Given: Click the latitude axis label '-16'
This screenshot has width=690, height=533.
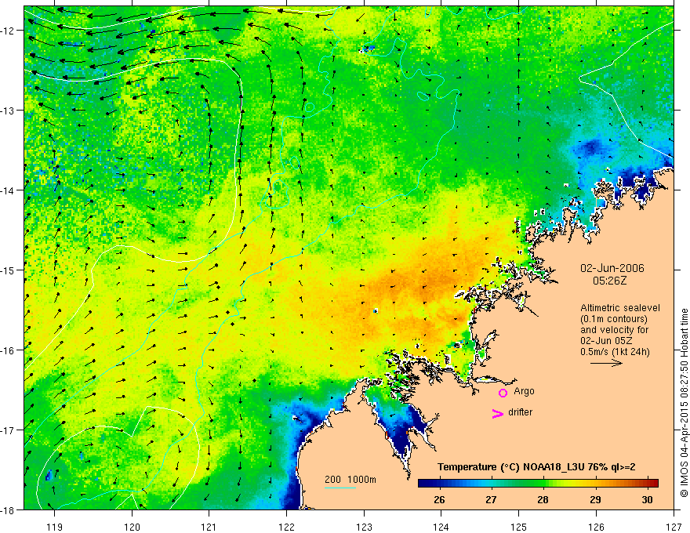Looking at the screenshot, I should point(9,350).
